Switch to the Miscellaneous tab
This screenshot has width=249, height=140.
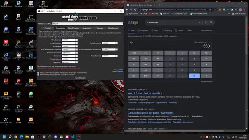(113, 28)
